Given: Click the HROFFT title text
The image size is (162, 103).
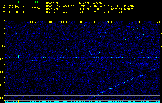Looking at the screenshot, I should point(16,2).
